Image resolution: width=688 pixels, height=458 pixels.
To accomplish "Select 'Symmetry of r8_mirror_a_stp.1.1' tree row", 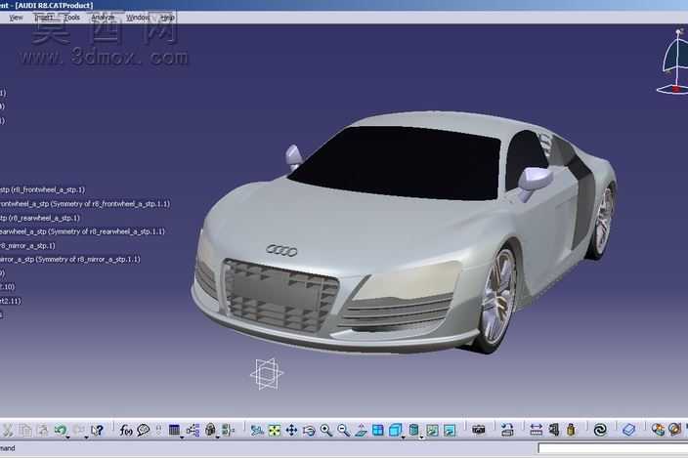I will 70,260.
